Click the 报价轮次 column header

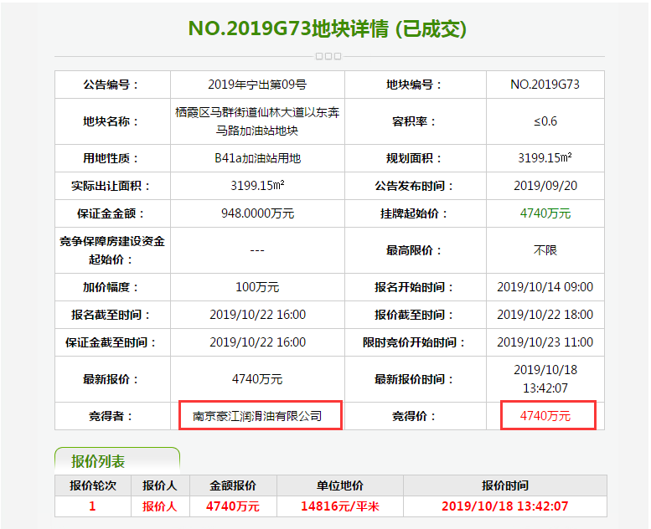coord(93,485)
